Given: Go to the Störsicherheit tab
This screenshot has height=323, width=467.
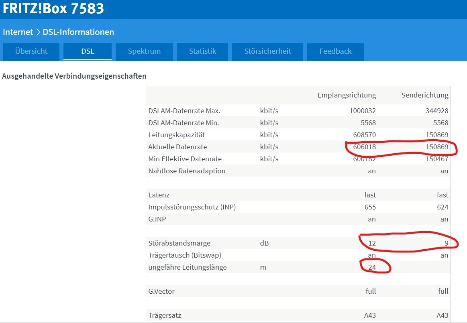Looking at the screenshot, I should (x=267, y=51).
